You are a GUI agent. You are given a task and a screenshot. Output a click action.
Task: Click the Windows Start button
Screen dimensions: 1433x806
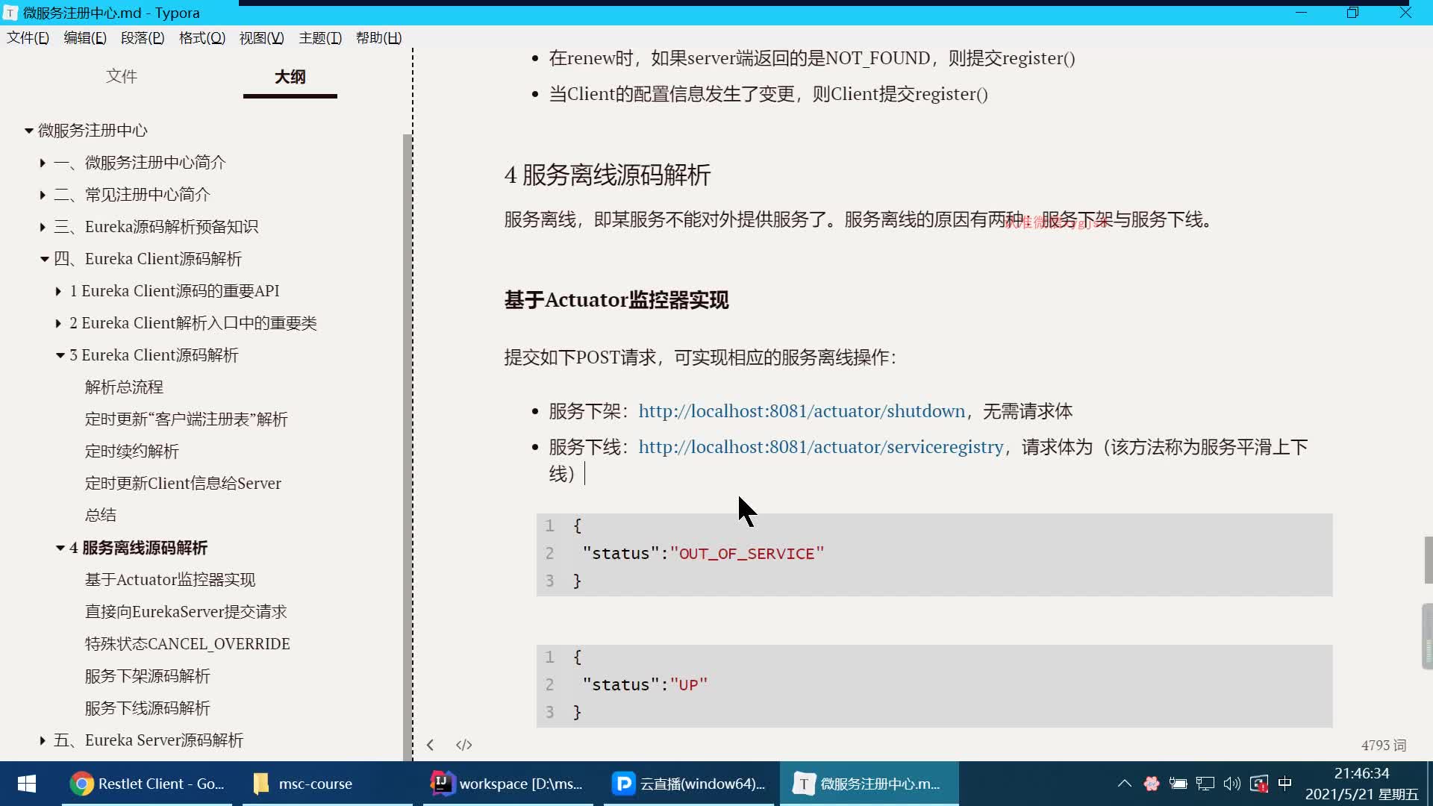pyautogui.click(x=27, y=784)
